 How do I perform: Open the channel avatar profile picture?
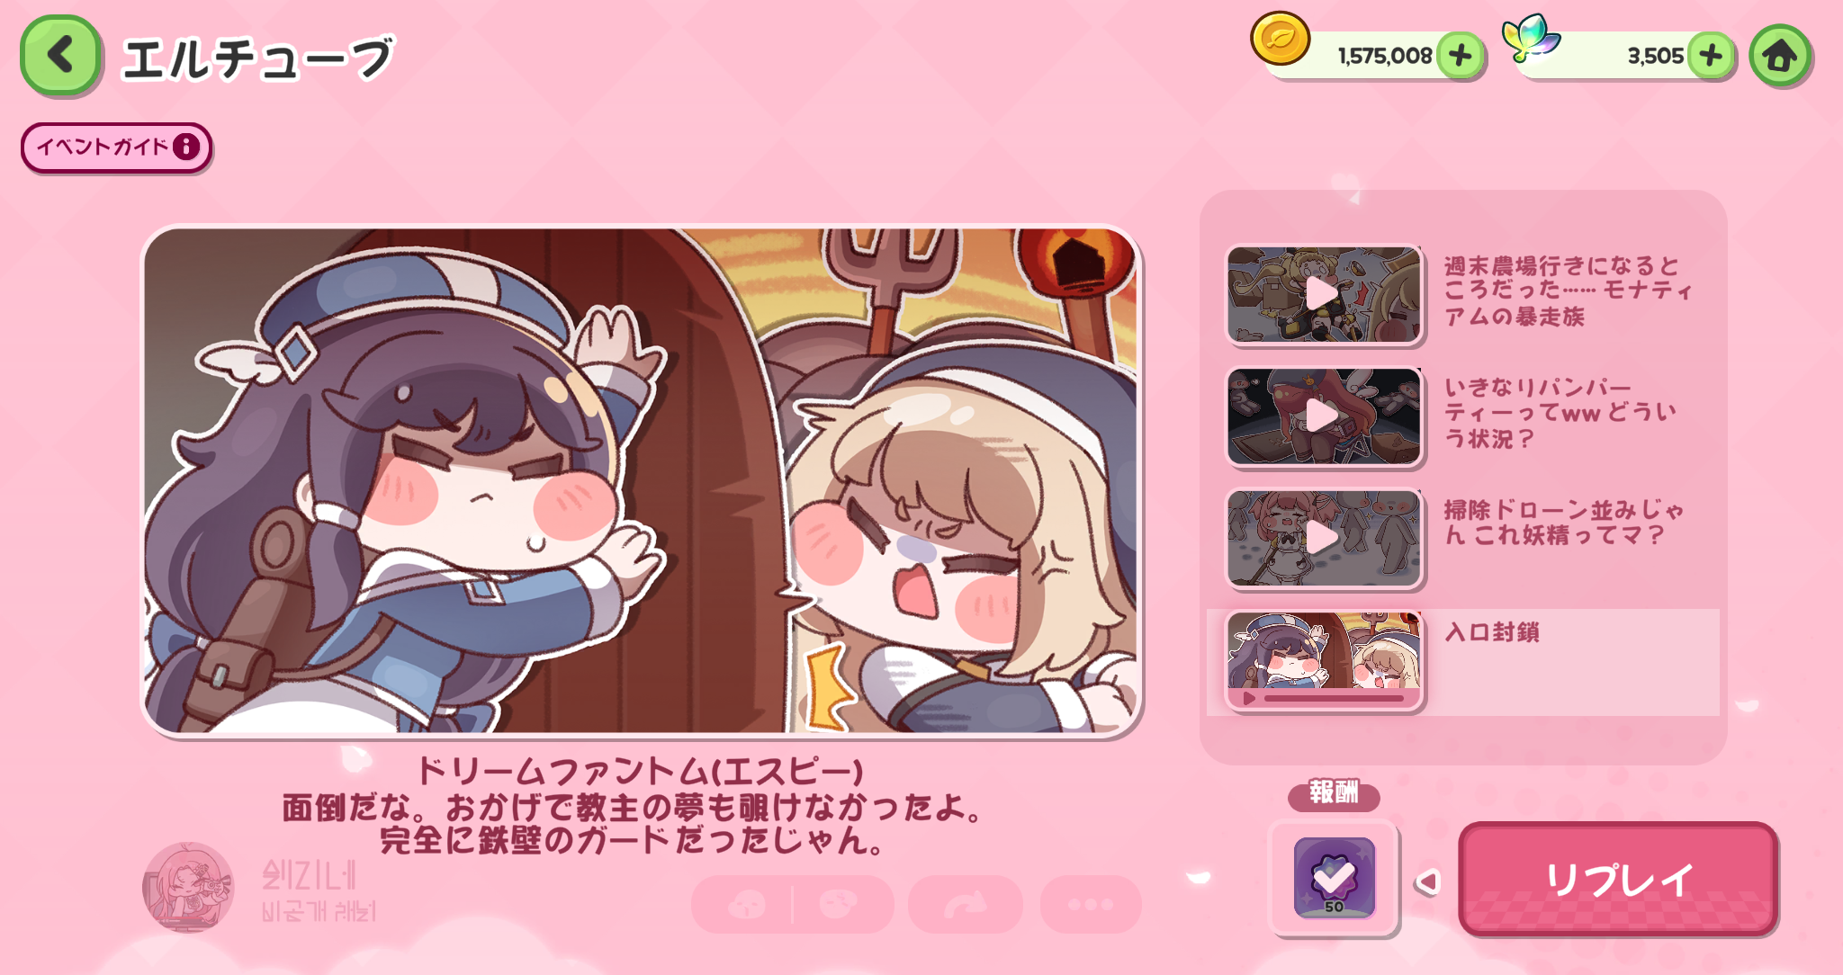tap(188, 887)
